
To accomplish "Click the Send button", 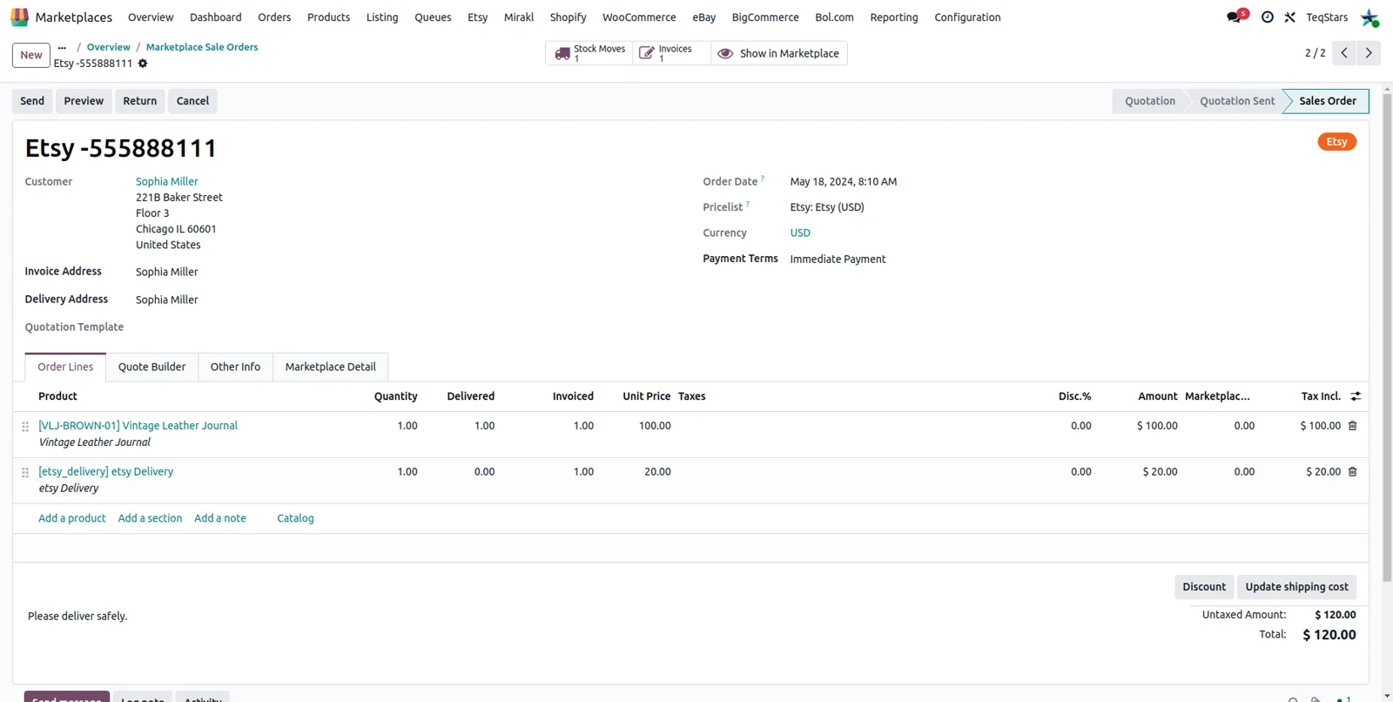I will click(x=32, y=101).
